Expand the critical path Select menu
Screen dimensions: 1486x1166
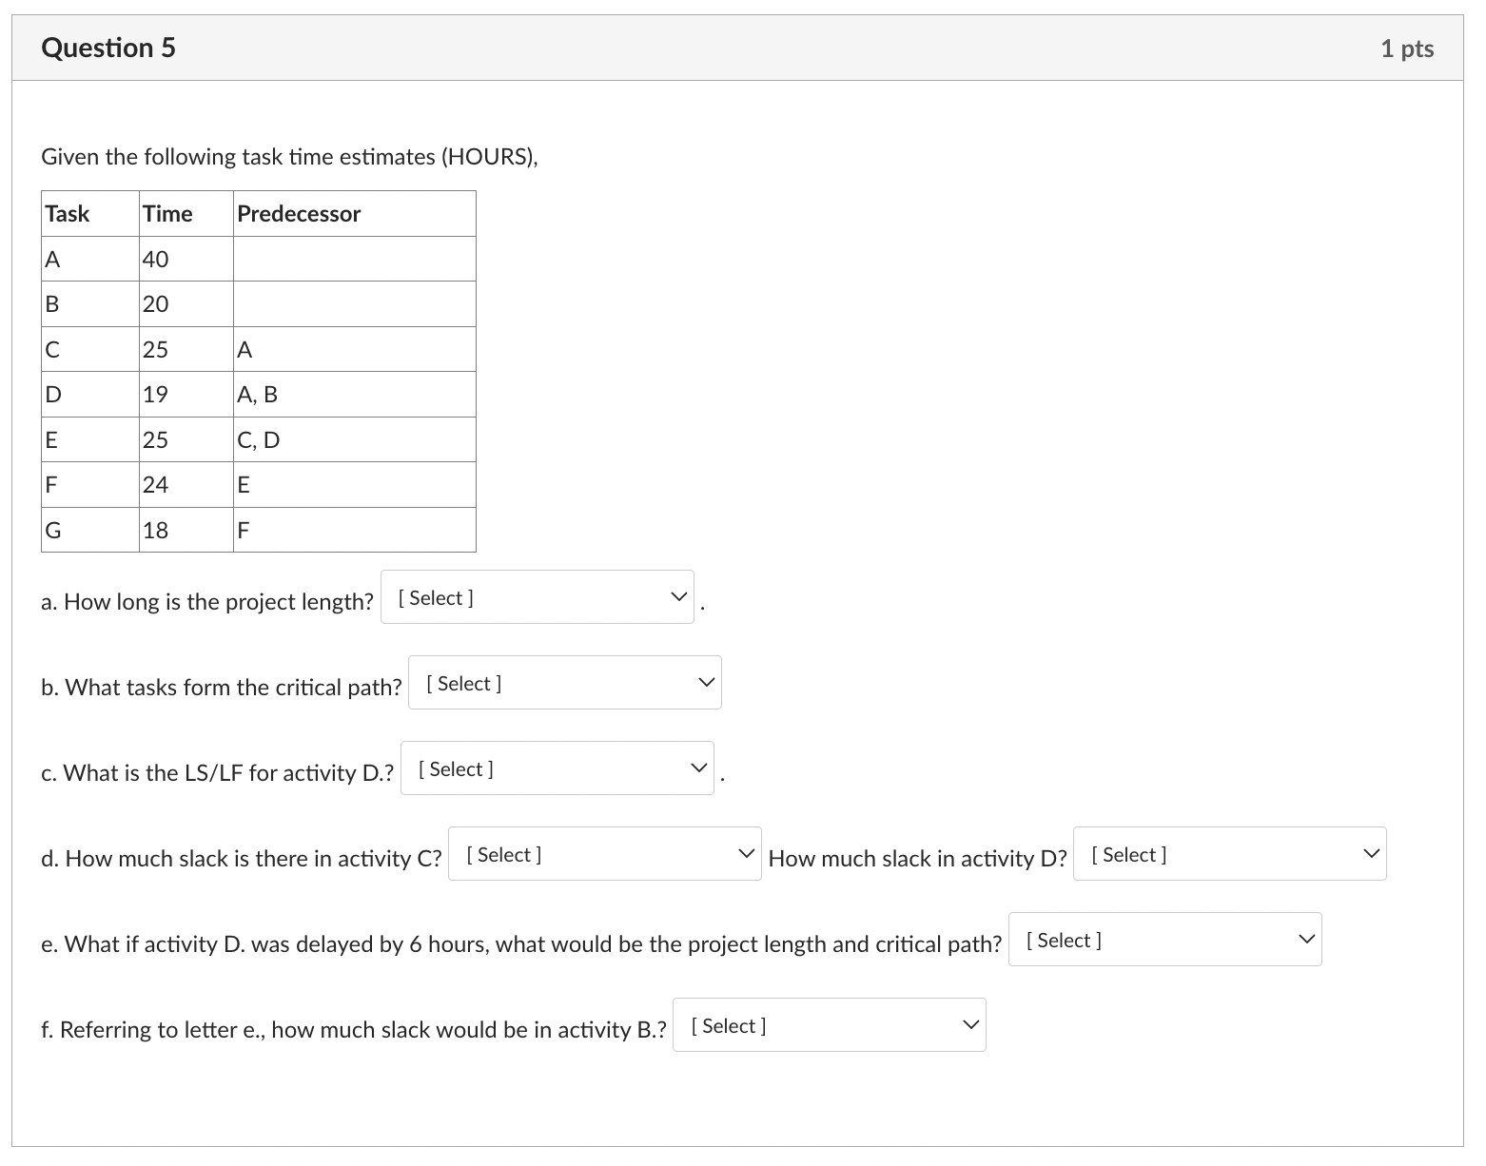tap(563, 682)
